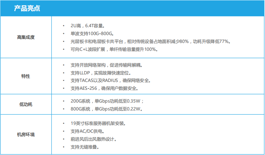The image size is (265, 155).
Task: Click the 前进风后出风散热设计 line
Action: 94,139
